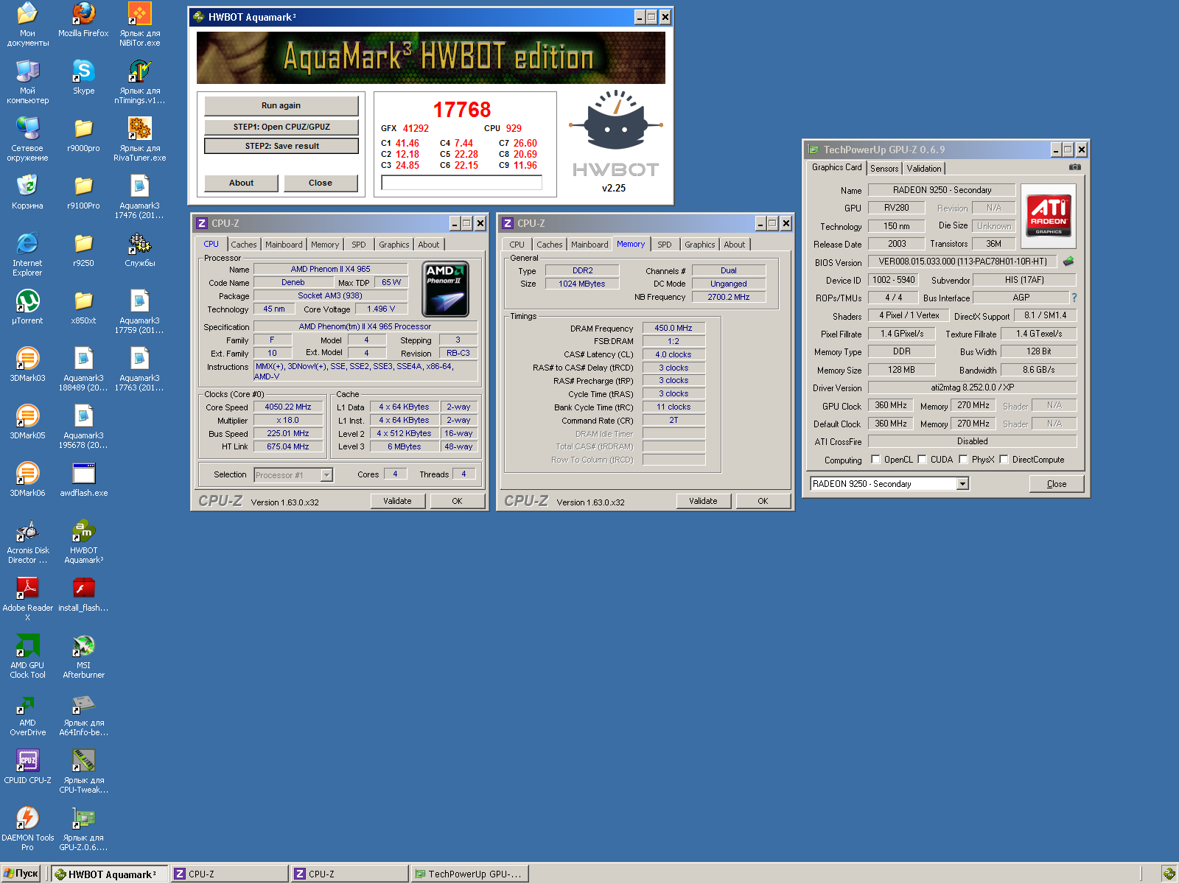Click the "4050.22 MHz" core speed value
Image resolution: width=1179 pixels, height=884 pixels.
pos(288,407)
